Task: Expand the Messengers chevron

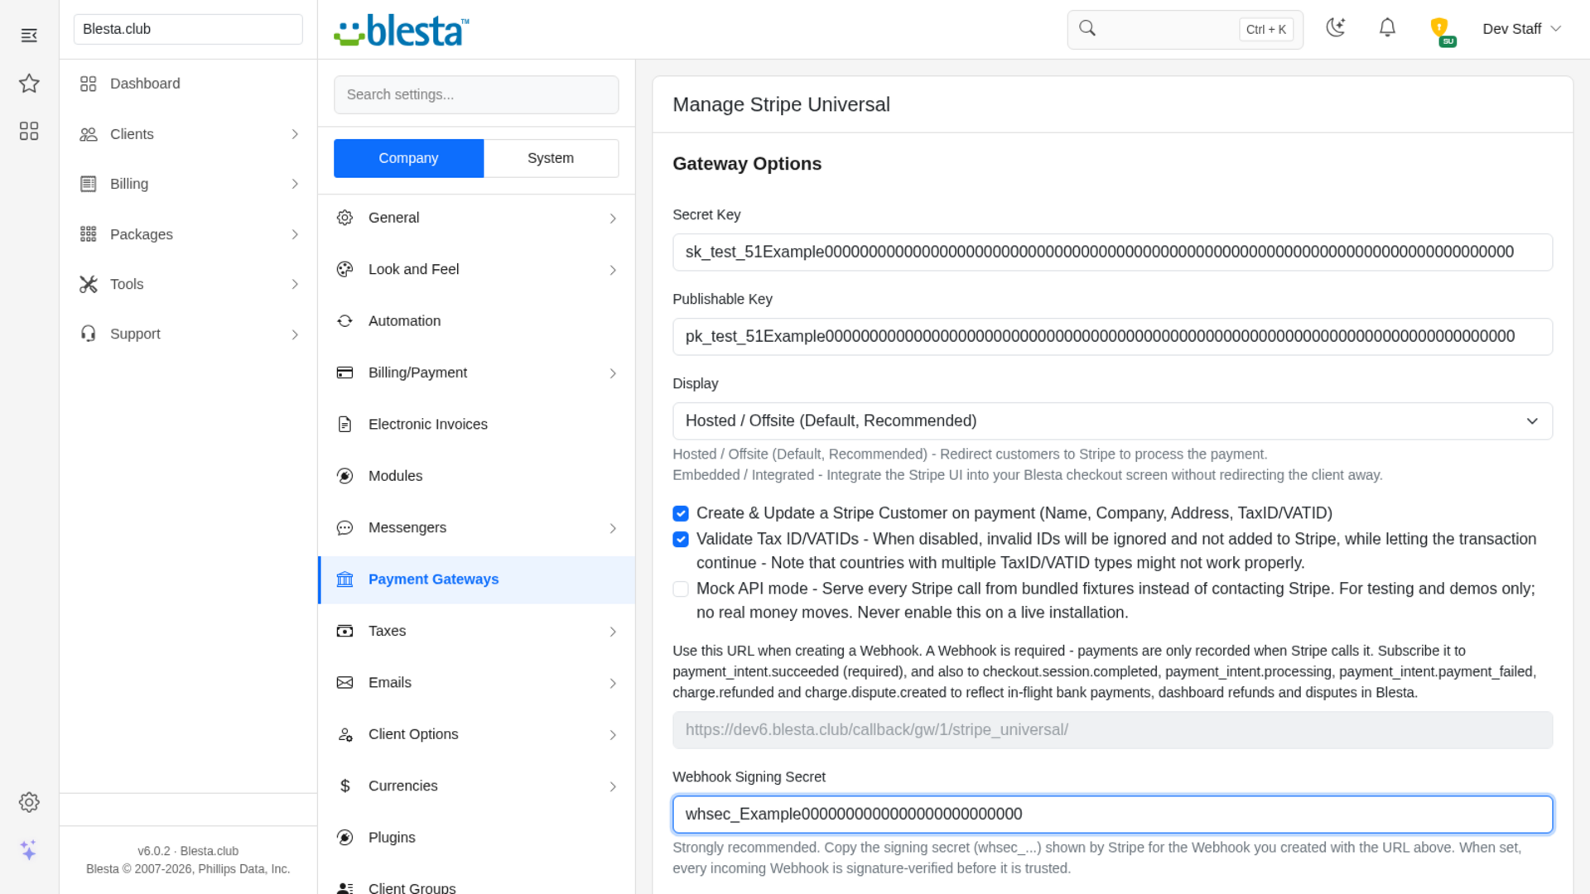Action: (613, 528)
